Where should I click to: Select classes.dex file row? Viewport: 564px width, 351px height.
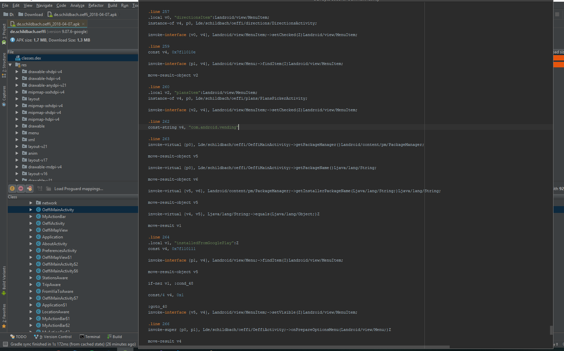pyautogui.click(x=73, y=58)
